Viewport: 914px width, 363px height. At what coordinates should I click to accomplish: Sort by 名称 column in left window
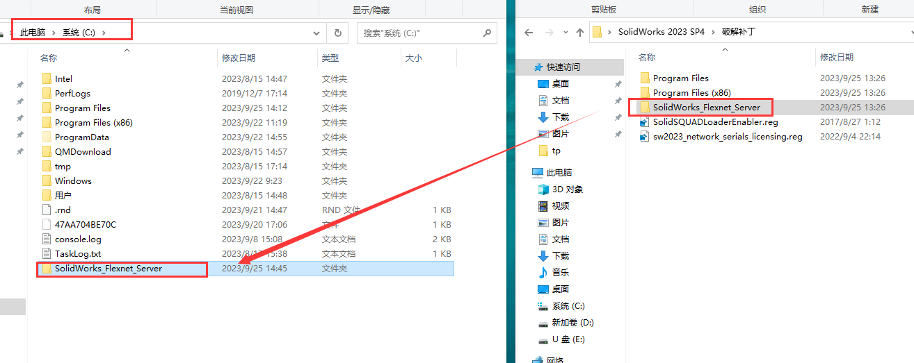pyautogui.click(x=49, y=58)
